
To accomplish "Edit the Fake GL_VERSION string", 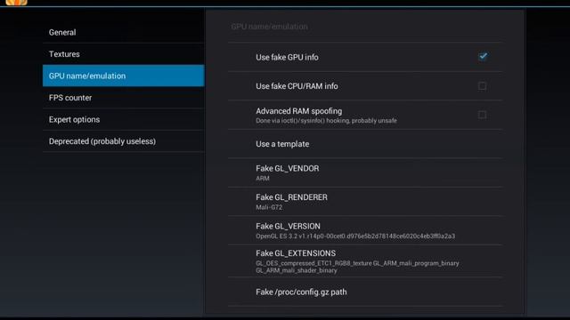I will [x=365, y=230].
